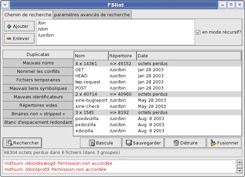Click the Sauvegarder disk icon
This screenshot has width=245, height=177.
(129, 143)
